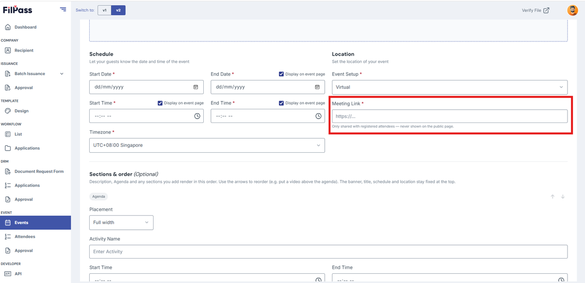
Task: Click the Issuance Approval icon
Action: tap(7, 88)
